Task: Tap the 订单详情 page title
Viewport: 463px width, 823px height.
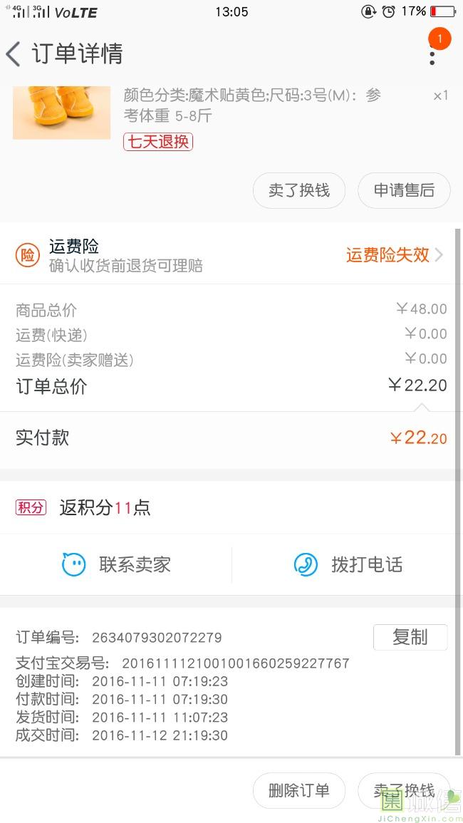Action: [77, 54]
